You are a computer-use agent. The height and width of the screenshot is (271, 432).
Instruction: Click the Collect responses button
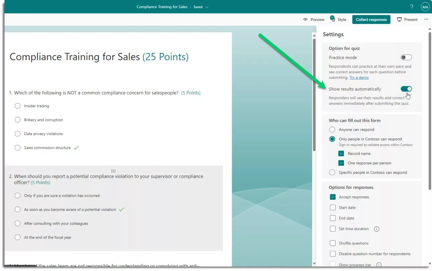[371, 19]
